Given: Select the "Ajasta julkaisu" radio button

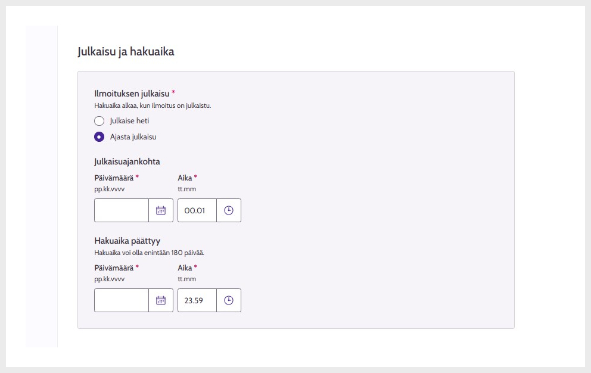Looking at the screenshot, I should [x=99, y=137].
